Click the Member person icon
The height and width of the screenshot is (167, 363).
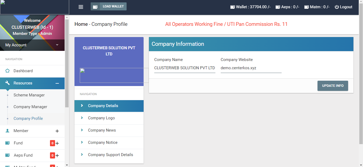coord(7,131)
